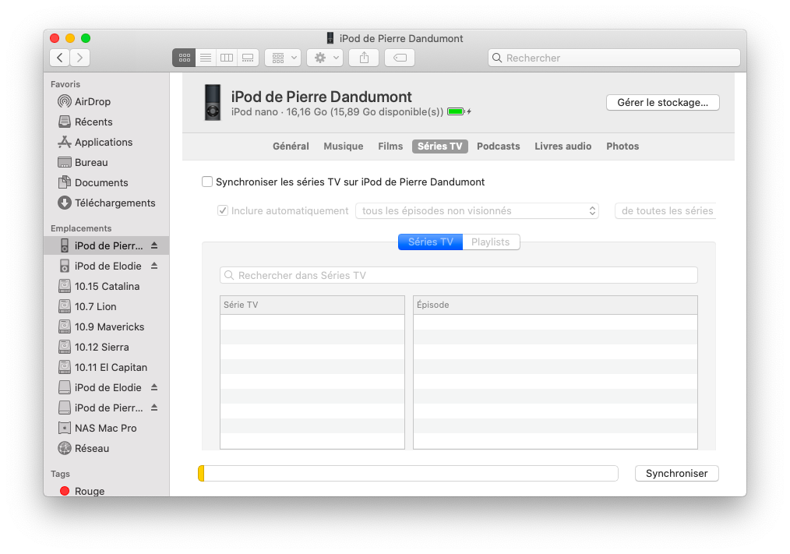Switch to the Playlists segment

coord(491,242)
